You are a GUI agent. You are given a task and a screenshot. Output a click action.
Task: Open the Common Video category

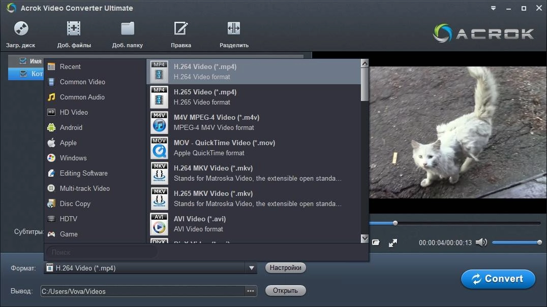(82, 82)
